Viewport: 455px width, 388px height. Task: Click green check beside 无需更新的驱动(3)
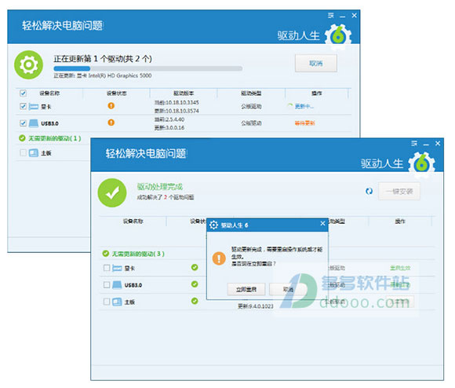(x=106, y=254)
